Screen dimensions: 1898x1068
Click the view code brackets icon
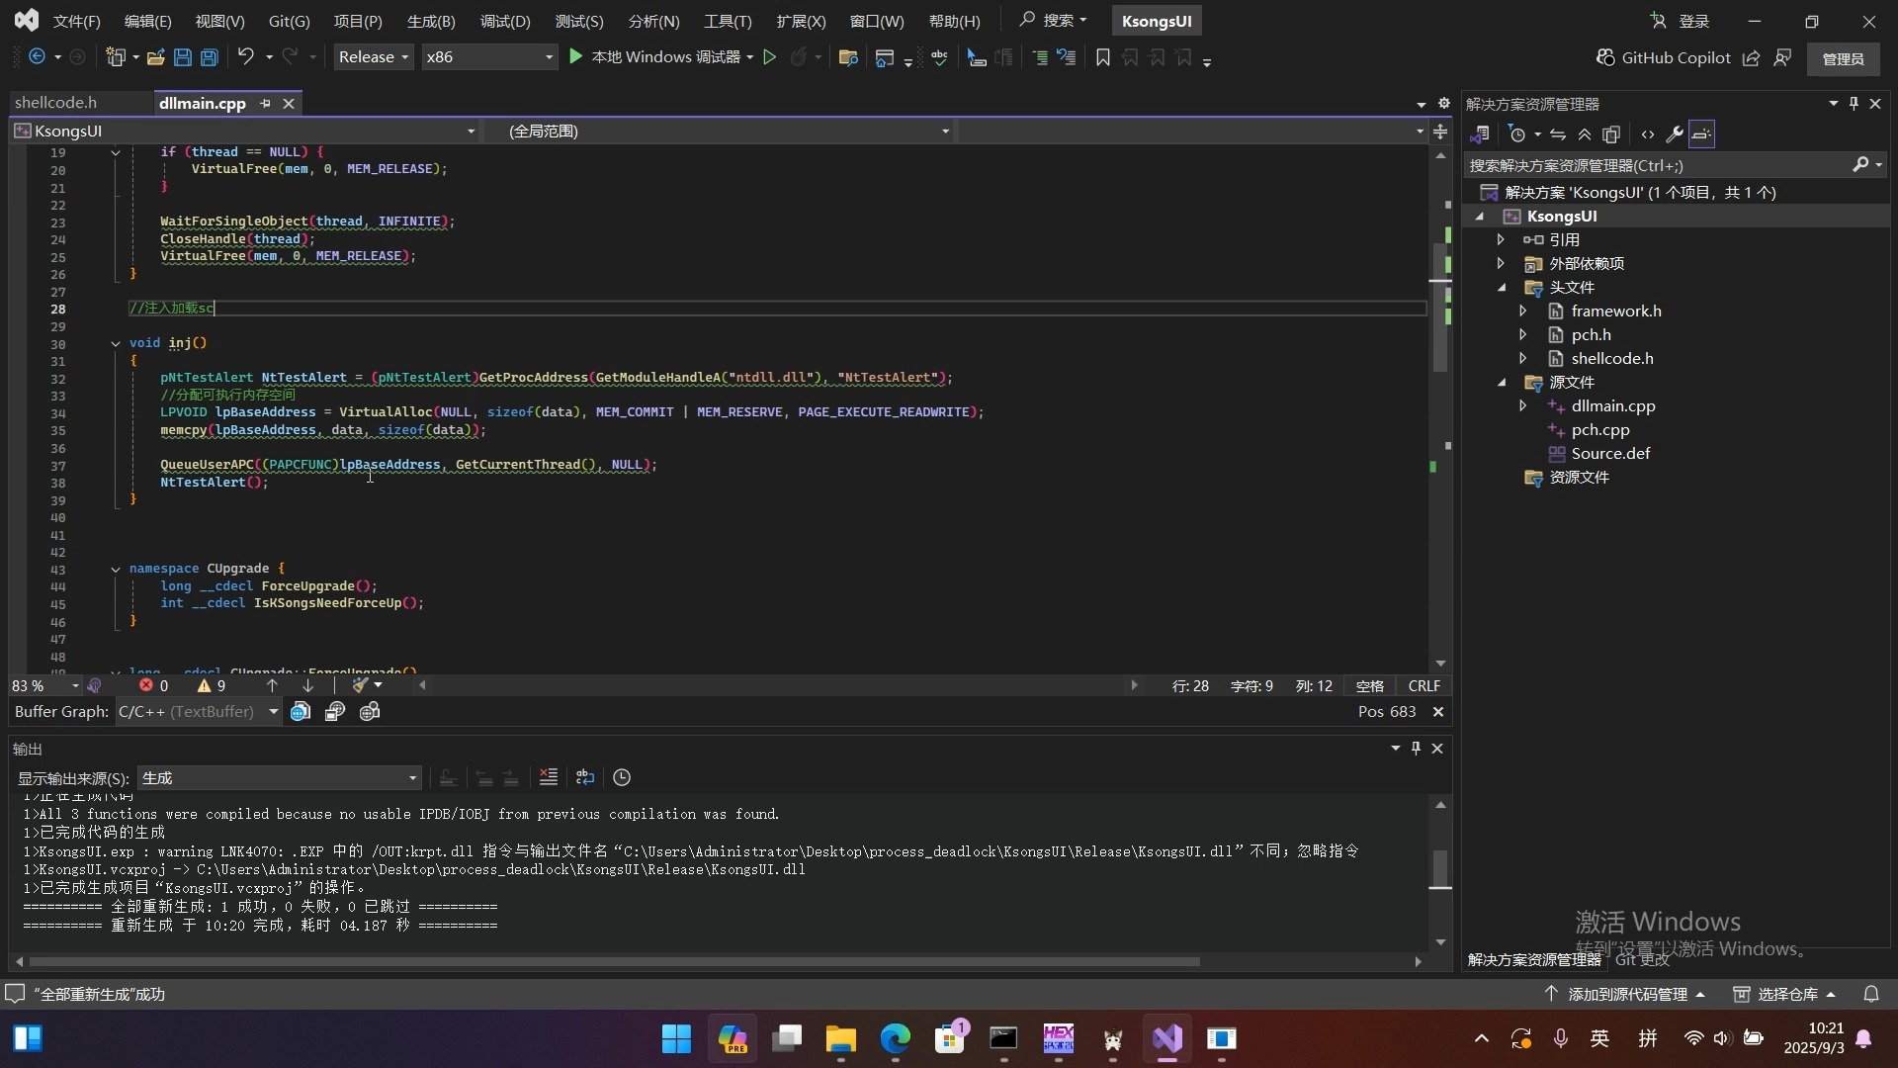(x=1648, y=134)
